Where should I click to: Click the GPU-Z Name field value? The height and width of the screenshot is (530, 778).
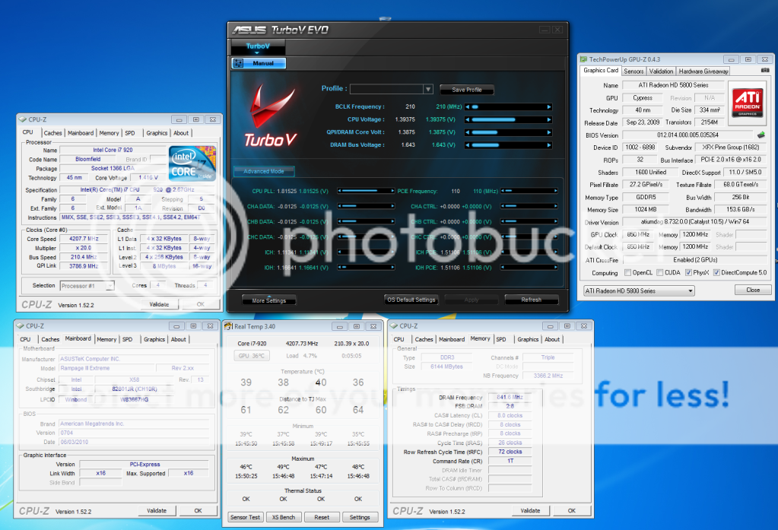pyautogui.click(x=673, y=85)
